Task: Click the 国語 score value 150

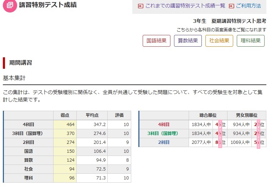Action: pos(71,151)
